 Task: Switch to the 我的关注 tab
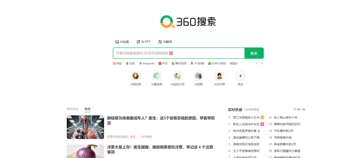72,109
